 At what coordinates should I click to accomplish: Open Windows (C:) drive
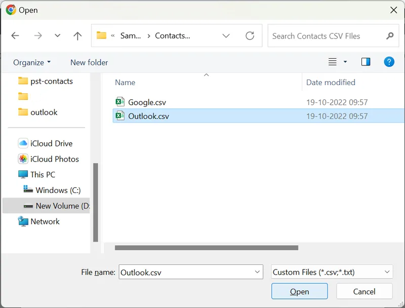(52, 190)
